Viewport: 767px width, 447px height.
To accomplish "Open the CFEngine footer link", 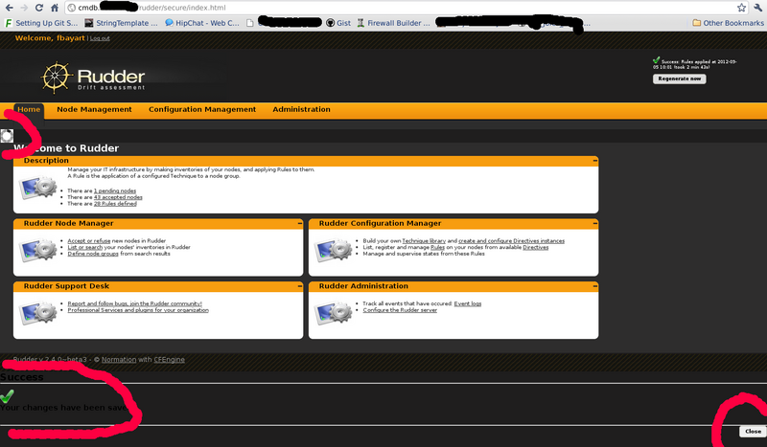I will 170,360.
